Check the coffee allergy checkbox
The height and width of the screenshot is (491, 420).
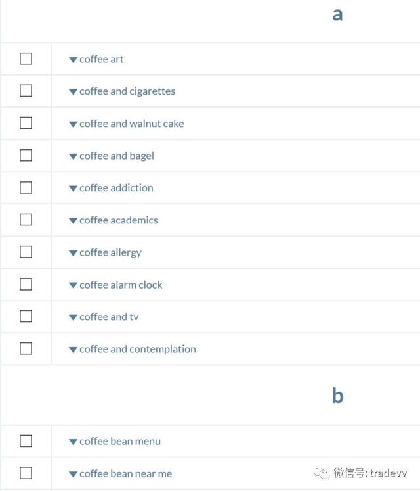[26, 252]
